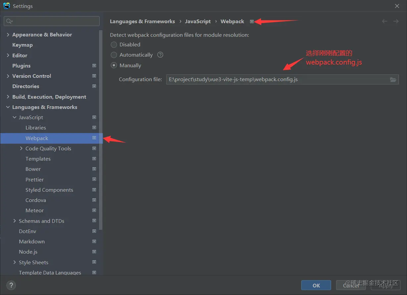407x295 pixels.
Task: Click the forward navigation arrow
Action: (396, 21)
